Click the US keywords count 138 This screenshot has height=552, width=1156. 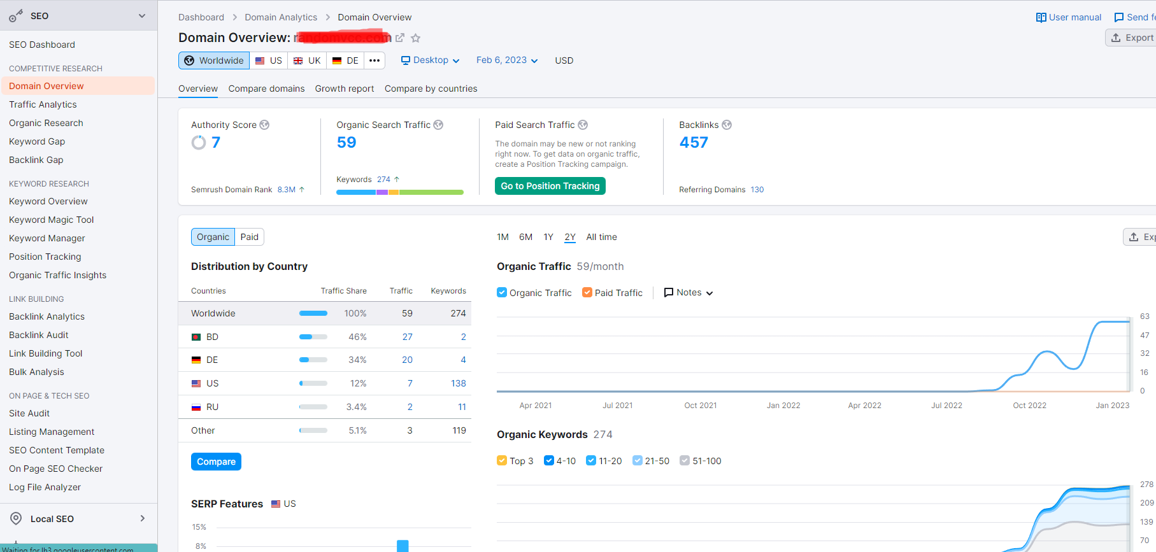click(459, 383)
